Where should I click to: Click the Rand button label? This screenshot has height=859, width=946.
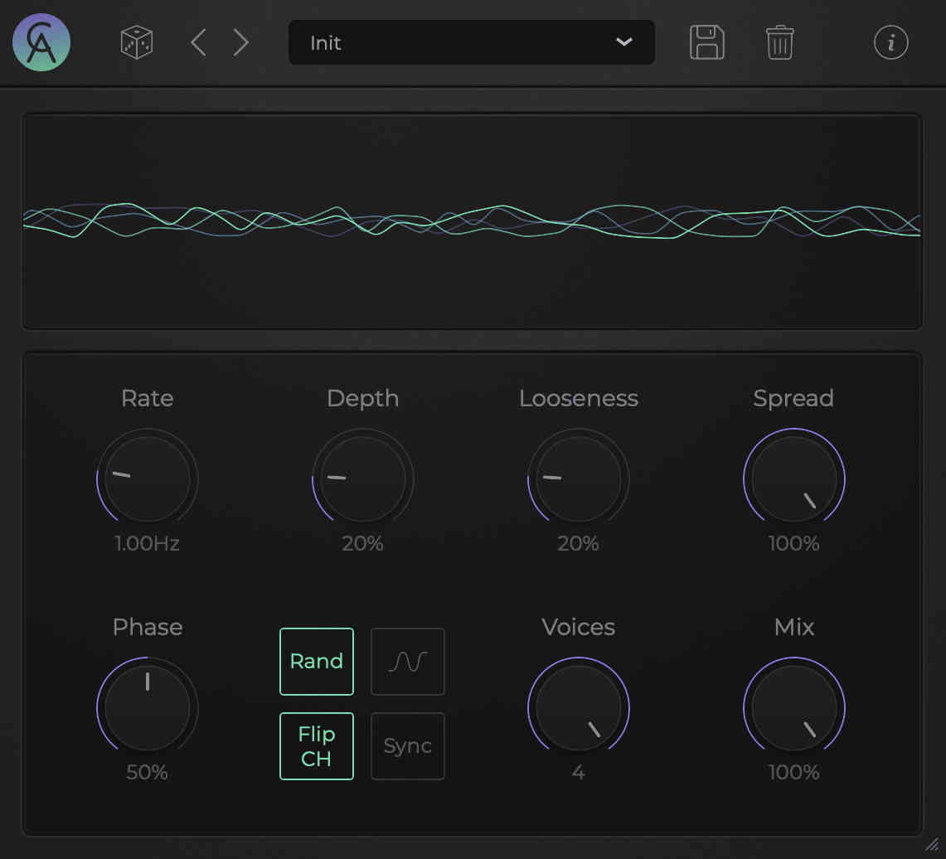[316, 661]
